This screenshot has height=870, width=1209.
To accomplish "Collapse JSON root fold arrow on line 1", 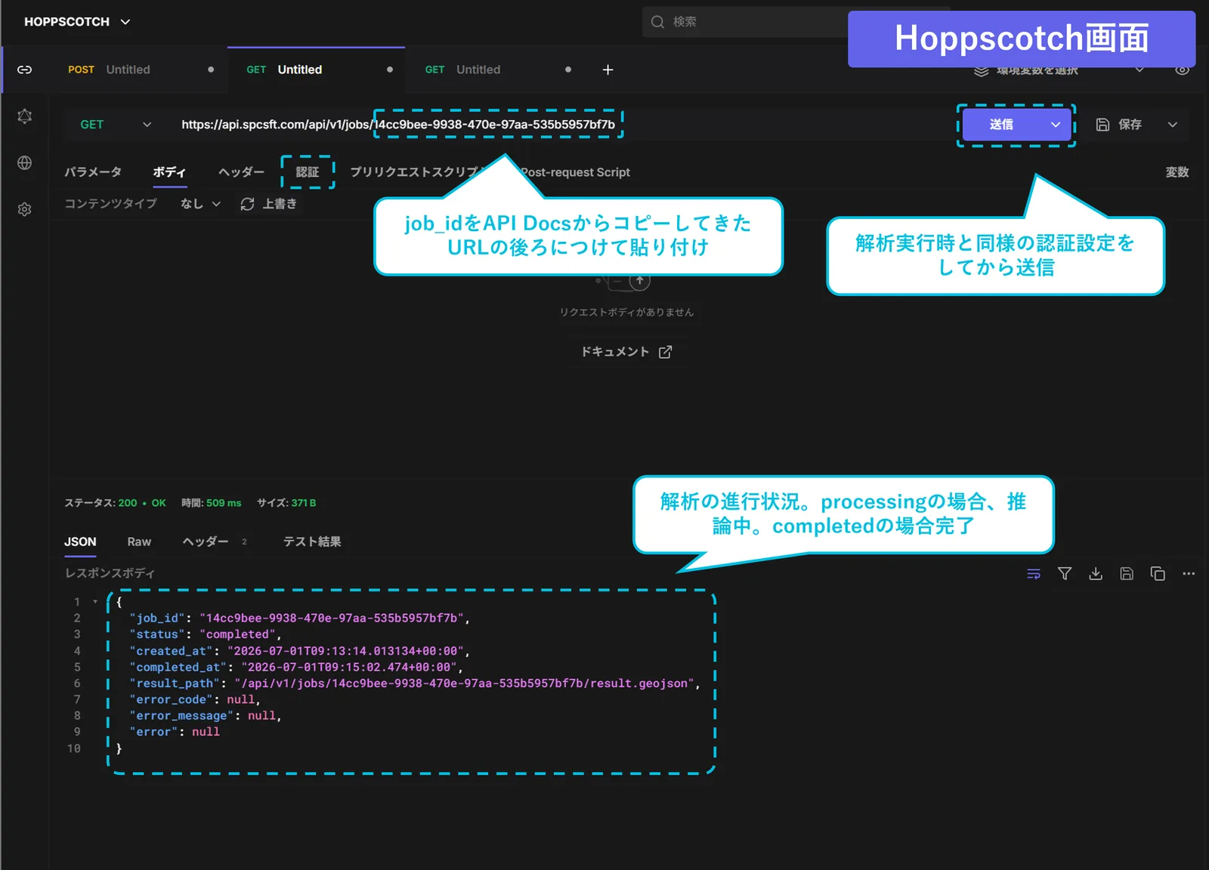I will coord(95,602).
